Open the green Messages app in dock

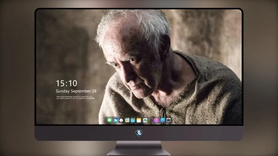(x=109, y=120)
